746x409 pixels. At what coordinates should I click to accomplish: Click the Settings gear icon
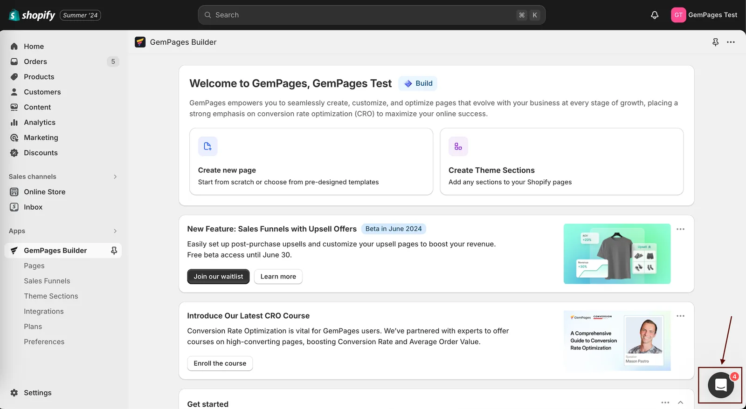click(x=14, y=393)
